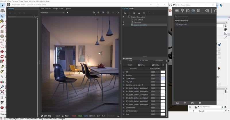Click save layer preset icon in Layers
The image size is (230, 120).
coord(134,13)
